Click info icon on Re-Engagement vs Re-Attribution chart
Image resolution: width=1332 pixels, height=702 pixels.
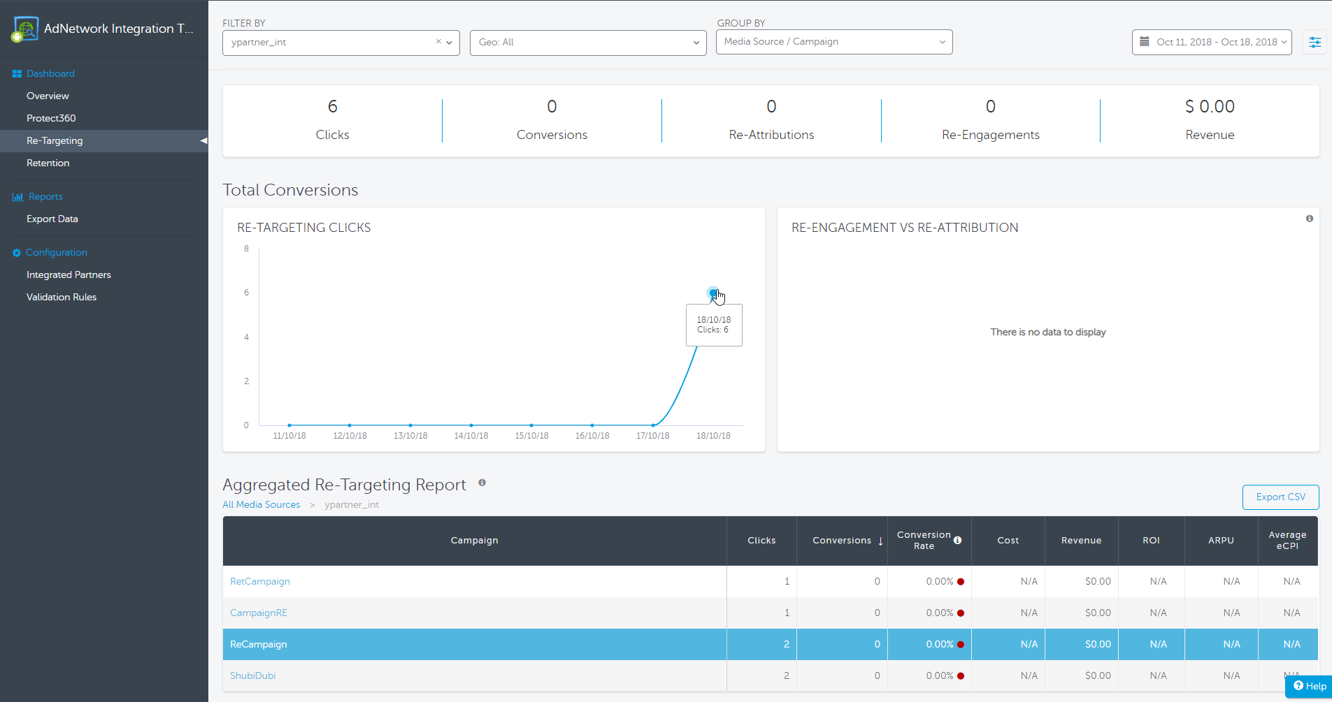click(1309, 219)
